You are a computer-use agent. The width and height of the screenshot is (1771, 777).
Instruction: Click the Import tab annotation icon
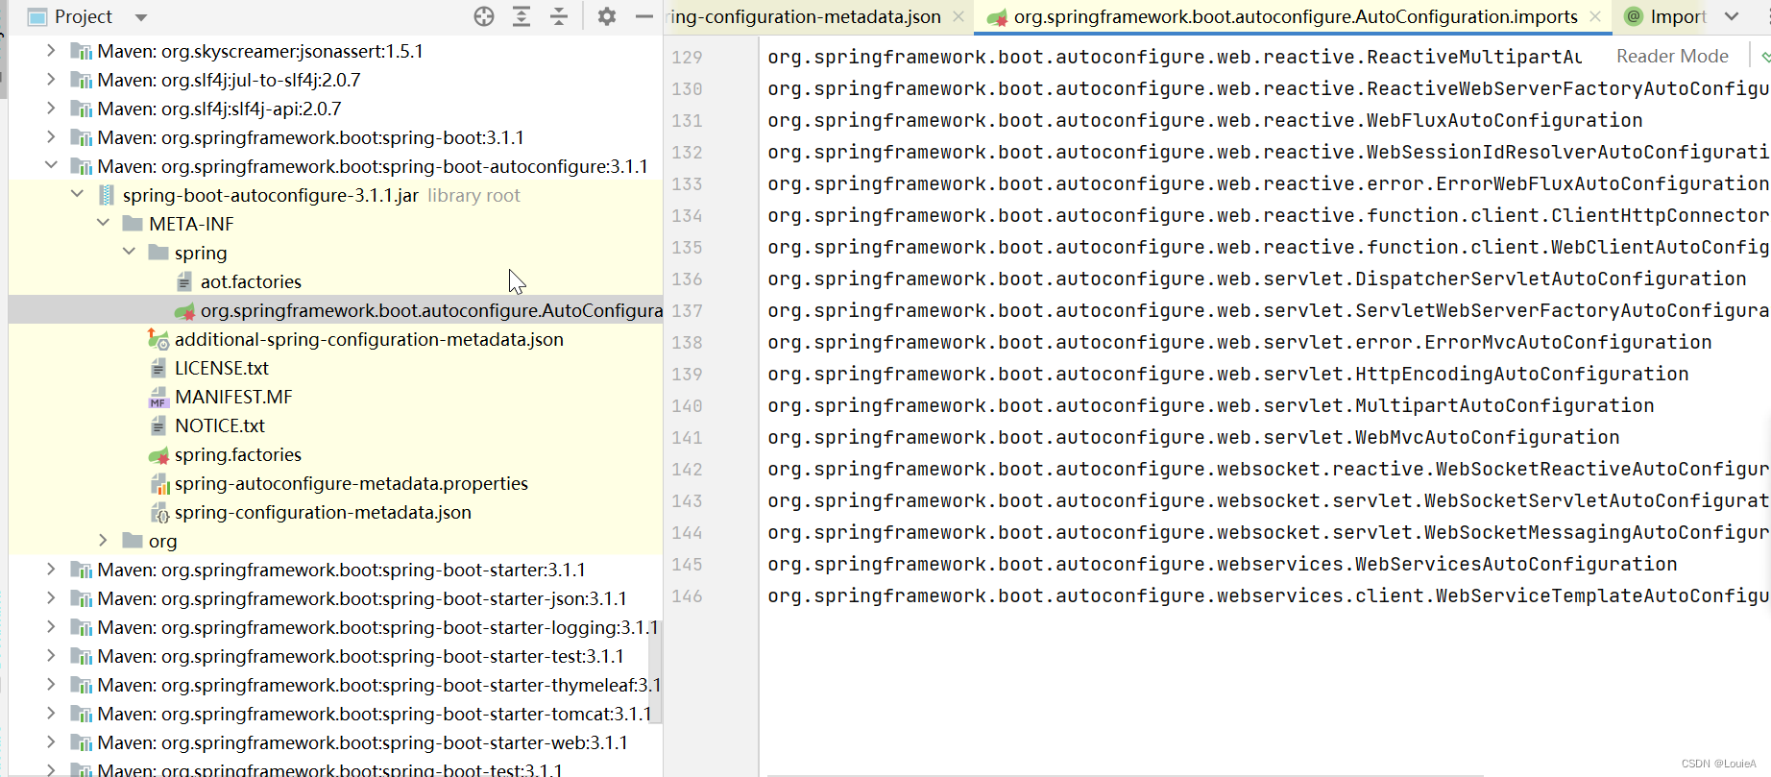point(1634,16)
